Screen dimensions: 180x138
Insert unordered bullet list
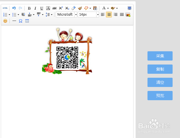(x=14, y=15)
